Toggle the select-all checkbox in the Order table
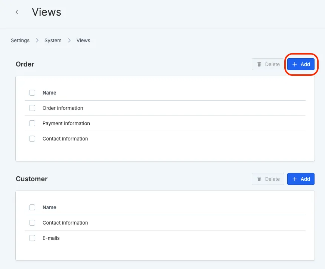Screen dimensions: 325x269 pyautogui.click(x=32, y=93)
